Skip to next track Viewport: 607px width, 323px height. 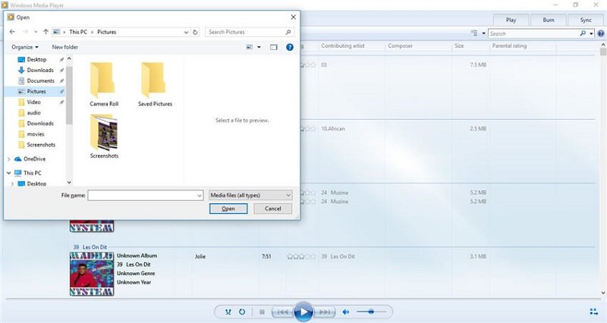click(x=325, y=312)
